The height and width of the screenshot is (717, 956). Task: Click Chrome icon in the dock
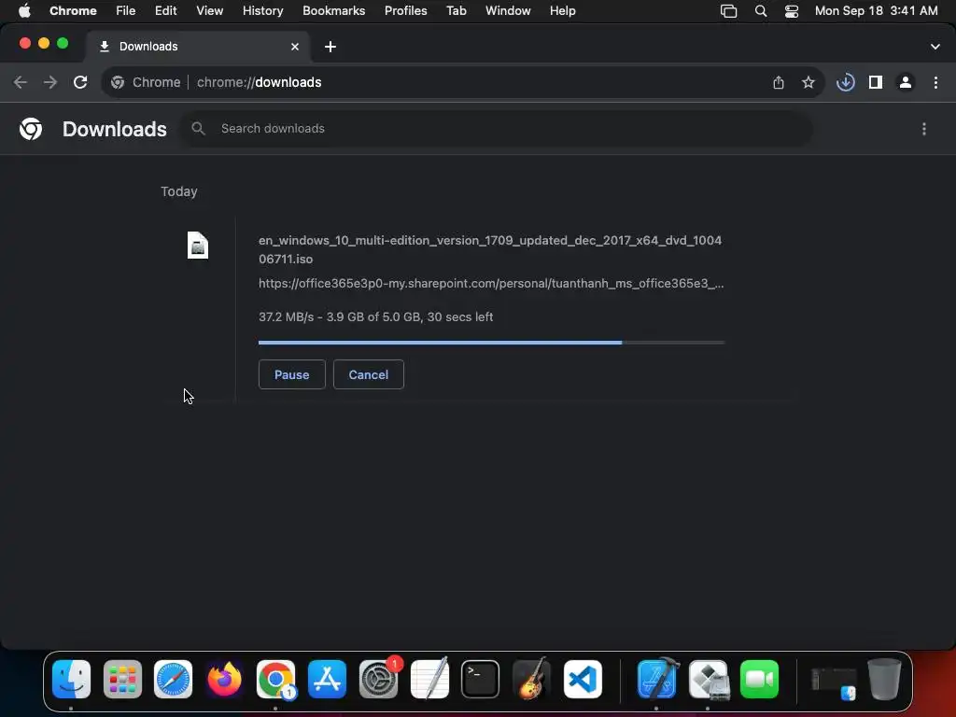click(x=275, y=680)
